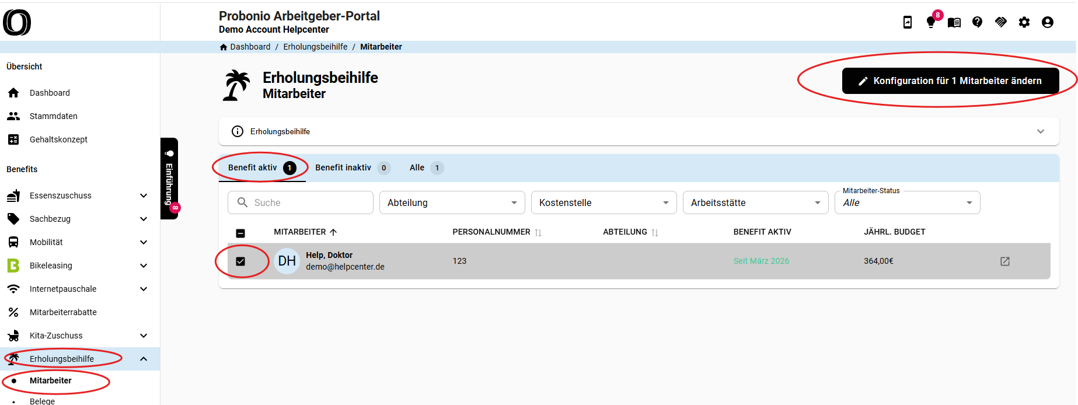1078x405 pixels.
Task: Click the Mitarbeiterrabatte sidebar entry
Action: pos(63,312)
